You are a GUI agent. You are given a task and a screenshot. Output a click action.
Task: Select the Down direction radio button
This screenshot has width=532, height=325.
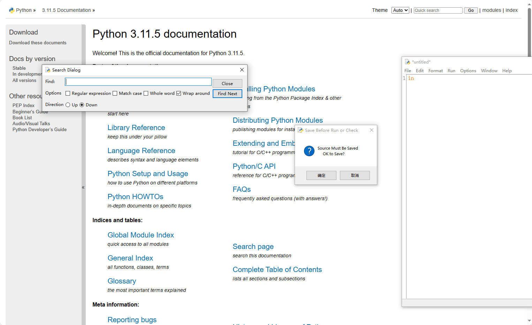coord(82,105)
